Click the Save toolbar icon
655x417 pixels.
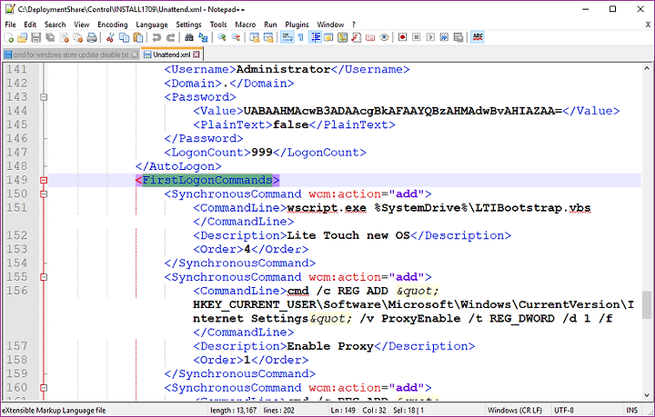point(36,37)
